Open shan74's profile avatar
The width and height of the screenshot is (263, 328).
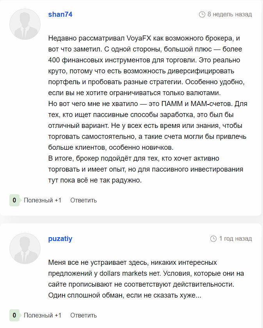(x=25, y=24)
